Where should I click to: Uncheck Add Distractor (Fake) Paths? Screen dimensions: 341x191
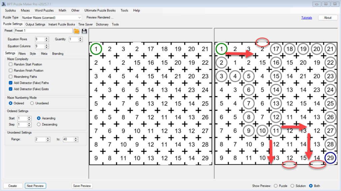tap(11, 83)
